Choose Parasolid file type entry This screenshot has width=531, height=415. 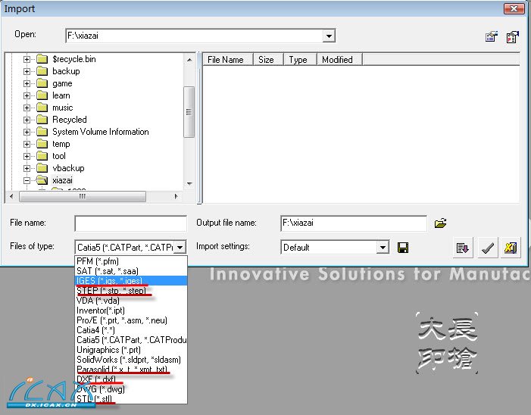[x=131, y=370]
